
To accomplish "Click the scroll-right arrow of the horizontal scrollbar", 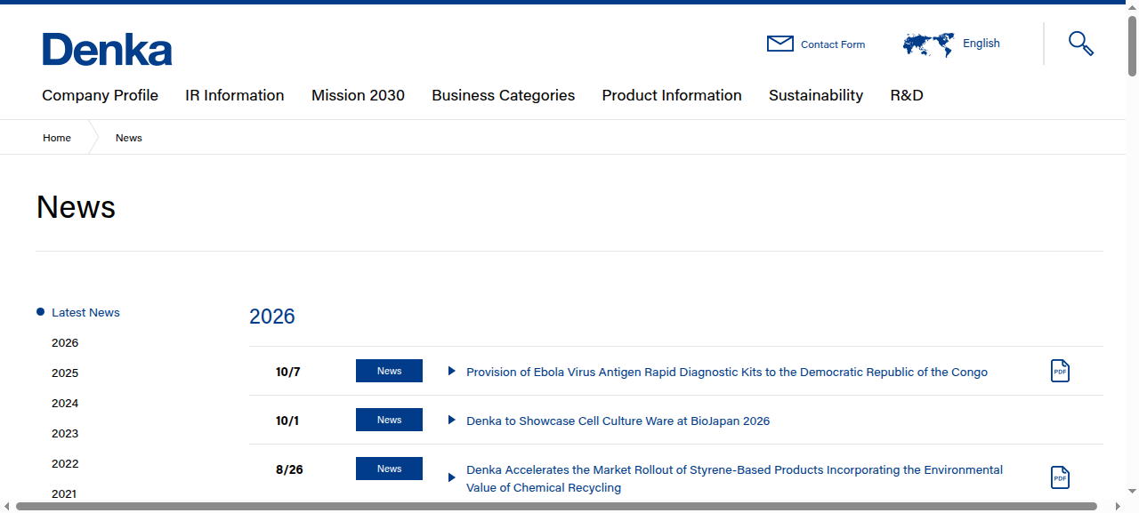I will [1119, 507].
